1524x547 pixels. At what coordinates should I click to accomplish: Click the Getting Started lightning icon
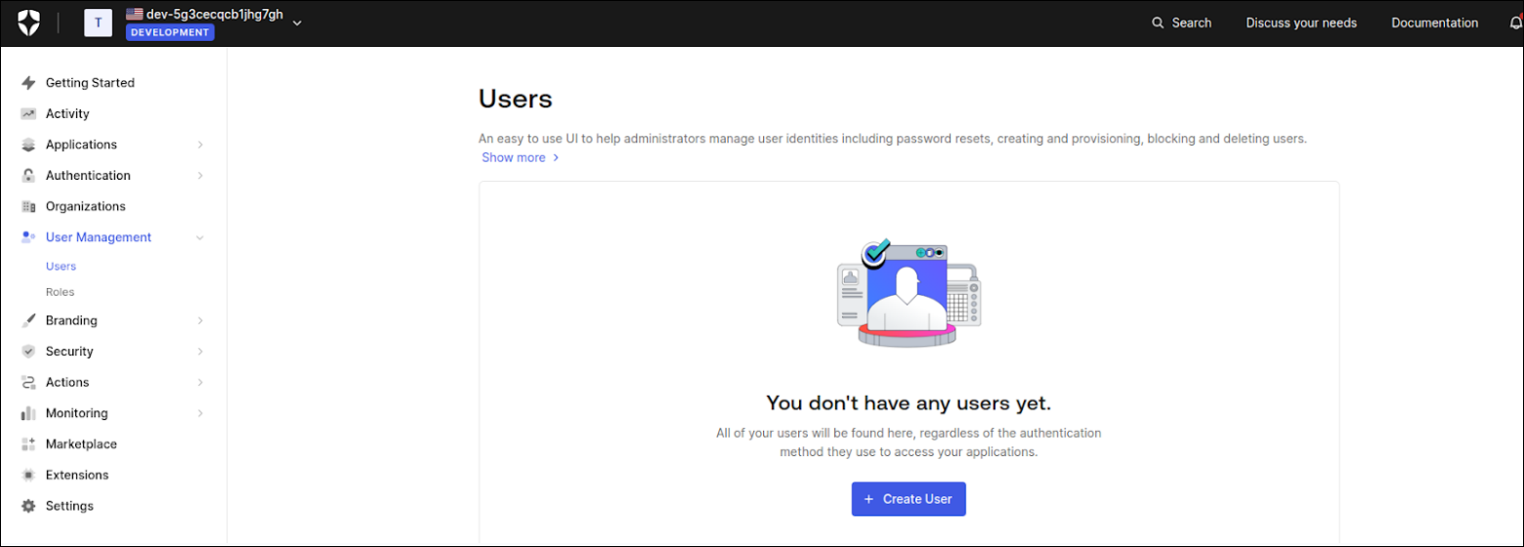point(28,83)
